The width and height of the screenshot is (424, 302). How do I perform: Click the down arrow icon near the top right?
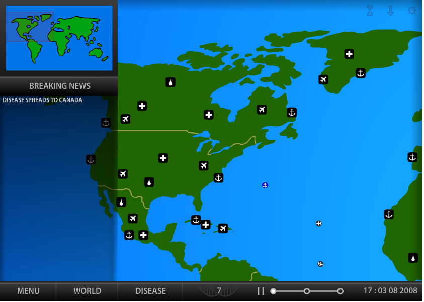click(391, 10)
